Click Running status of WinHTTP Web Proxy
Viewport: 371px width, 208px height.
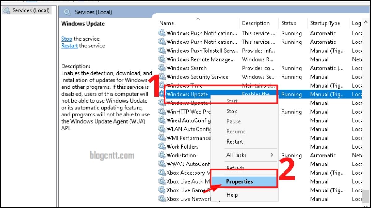292,112
